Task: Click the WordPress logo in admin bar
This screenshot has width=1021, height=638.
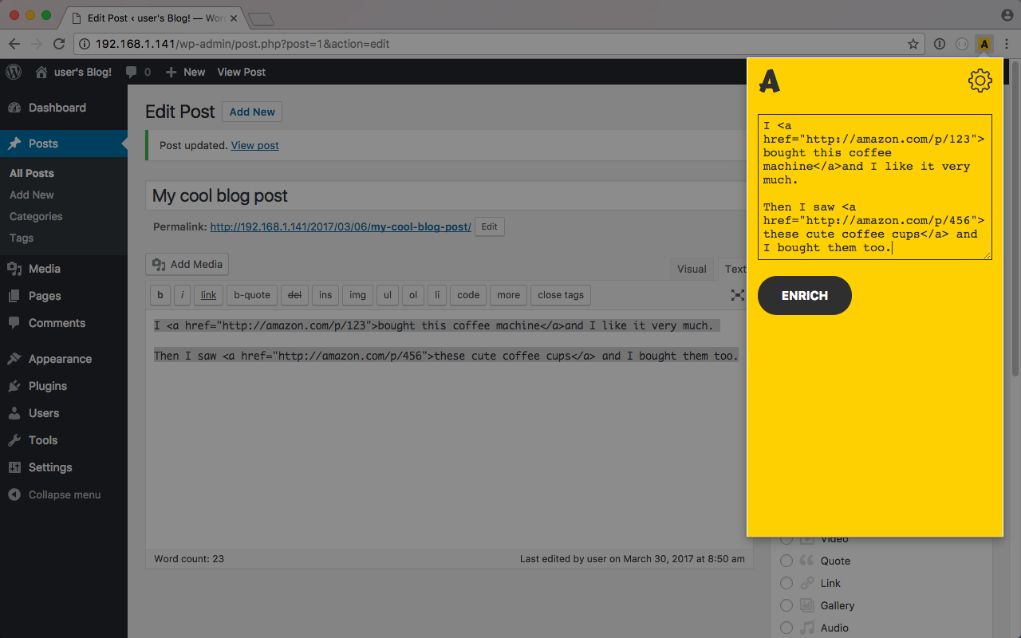Action: pyautogui.click(x=14, y=72)
